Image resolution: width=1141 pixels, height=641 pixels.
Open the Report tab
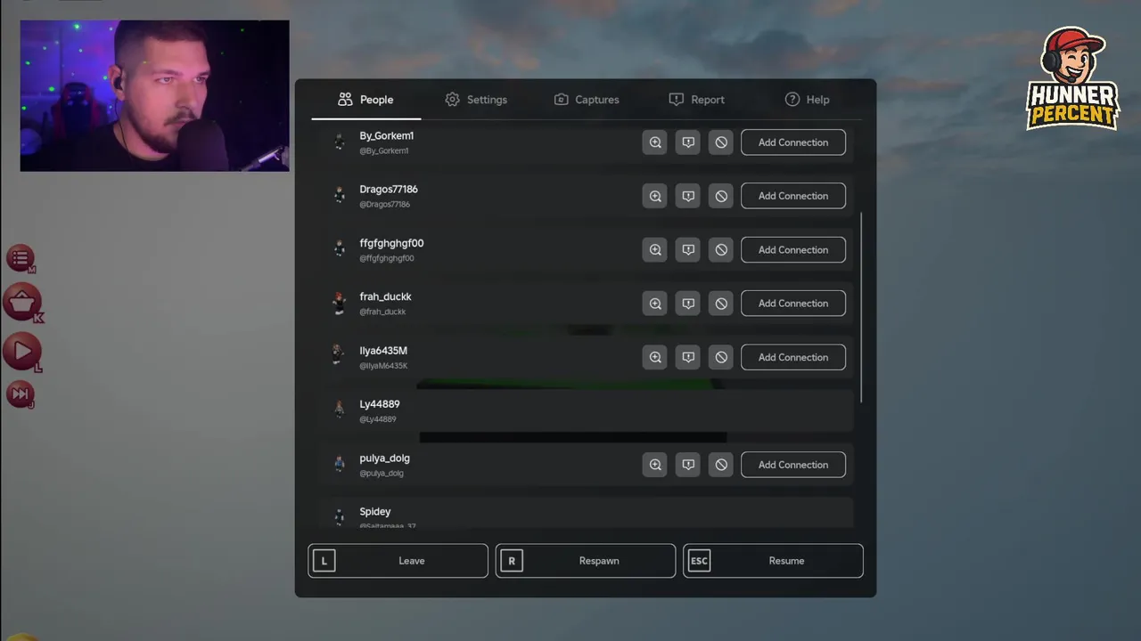pyautogui.click(x=697, y=100)
